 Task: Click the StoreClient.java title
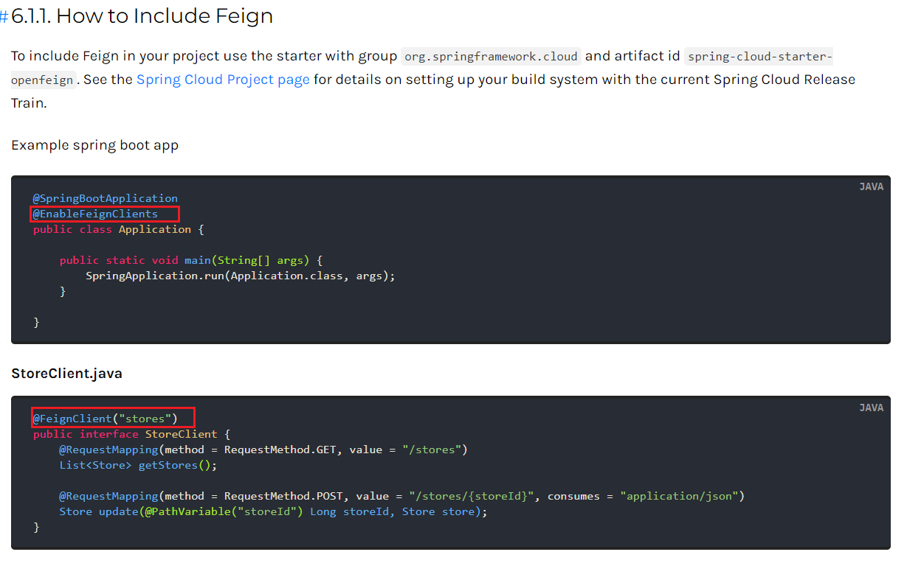coord(66,374)
